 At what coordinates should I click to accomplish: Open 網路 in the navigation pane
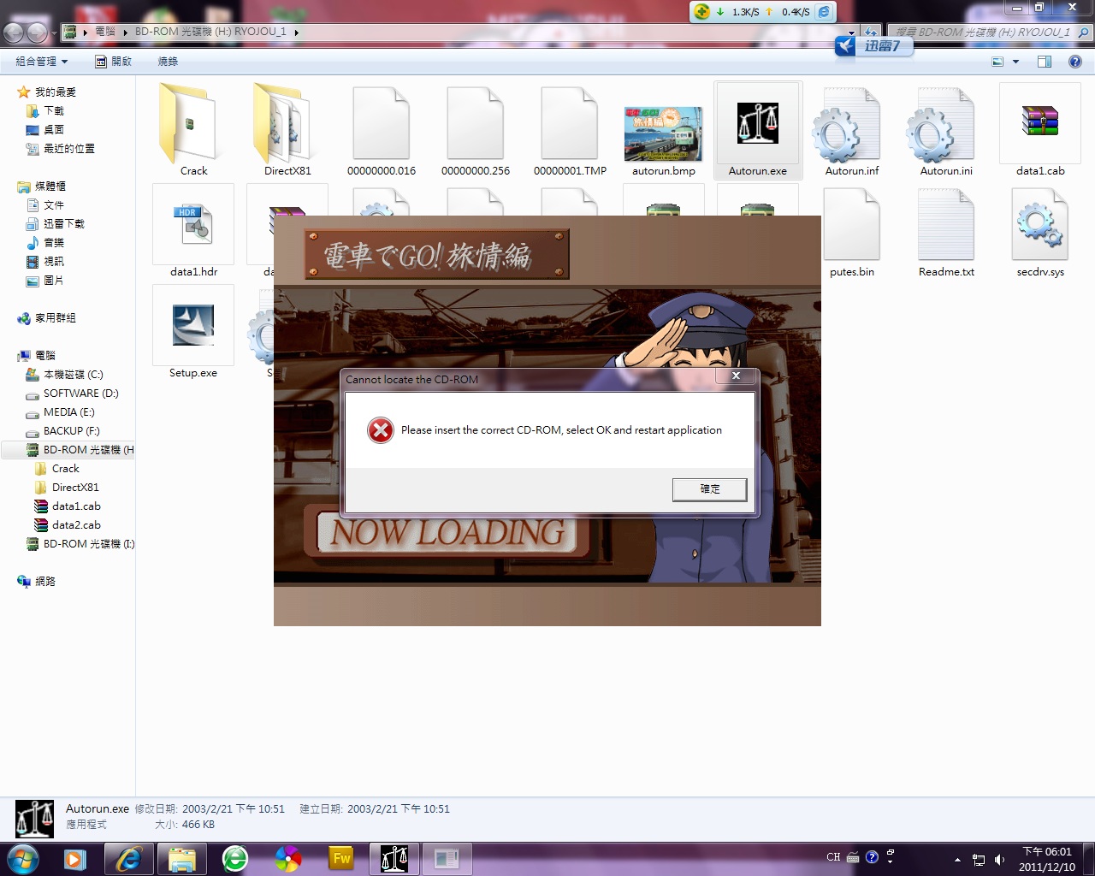tap(37, 582)
